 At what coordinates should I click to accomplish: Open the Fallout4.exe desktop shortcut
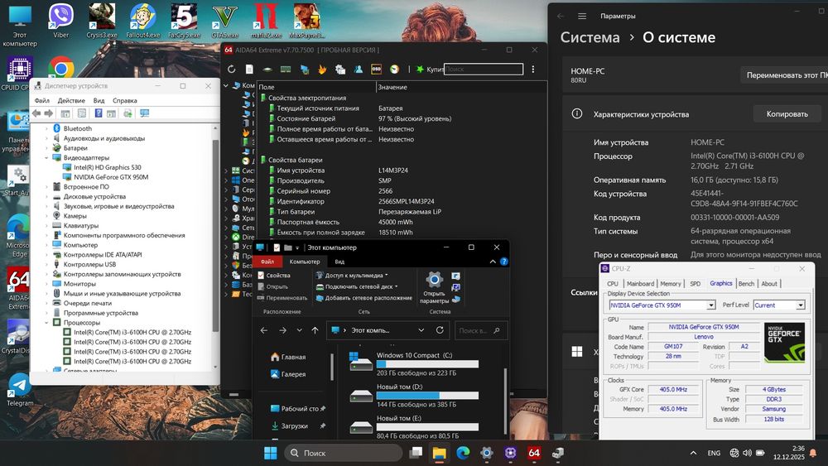pyautogui.click(x=142, y=22)
